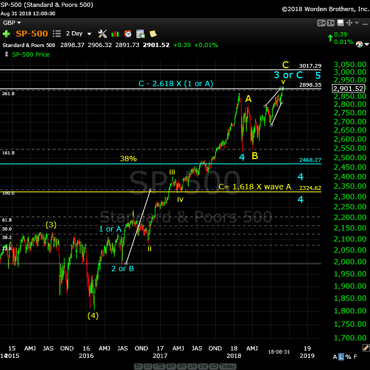Click the 261.8 Fibonacci level label
370x370 pixels.
click(8, 94)
